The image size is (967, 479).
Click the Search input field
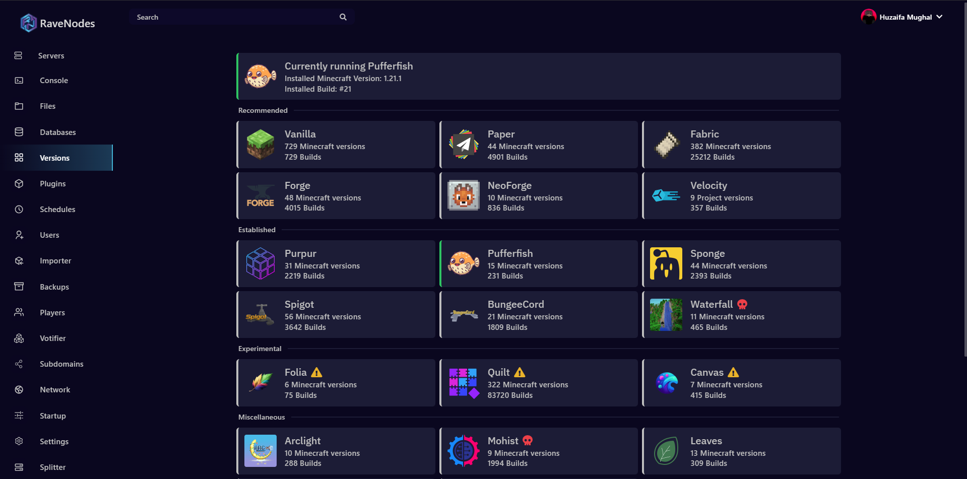click(242, 17)
